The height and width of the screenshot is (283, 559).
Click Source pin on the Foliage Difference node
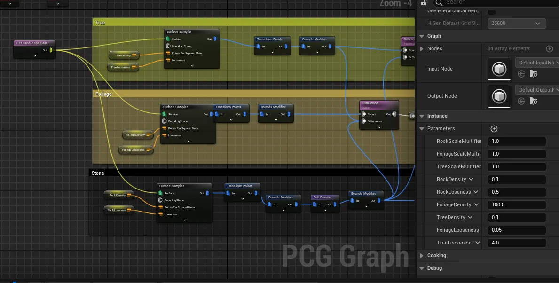[x=363, y=114]
